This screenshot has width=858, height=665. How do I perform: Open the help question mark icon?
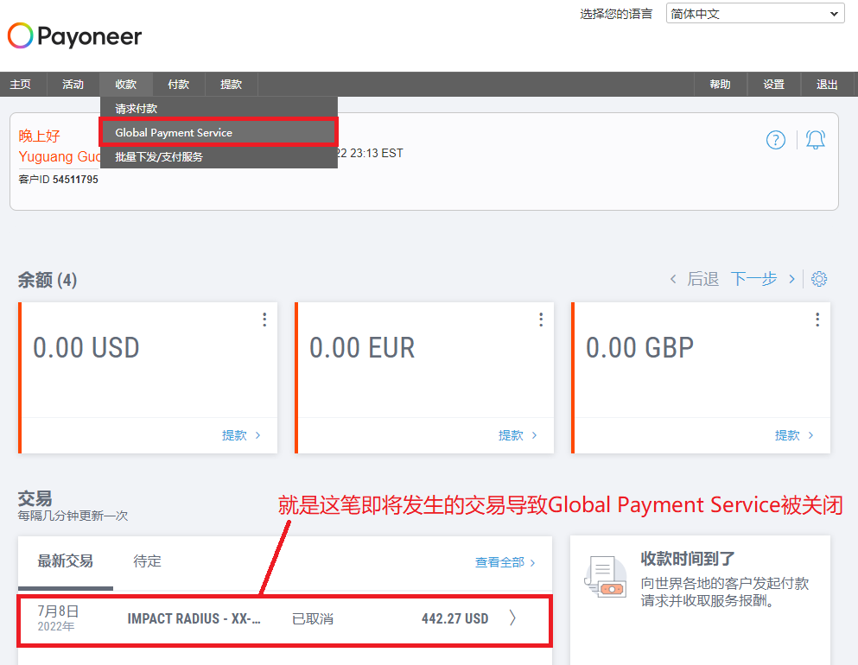[x=775, y=140]
